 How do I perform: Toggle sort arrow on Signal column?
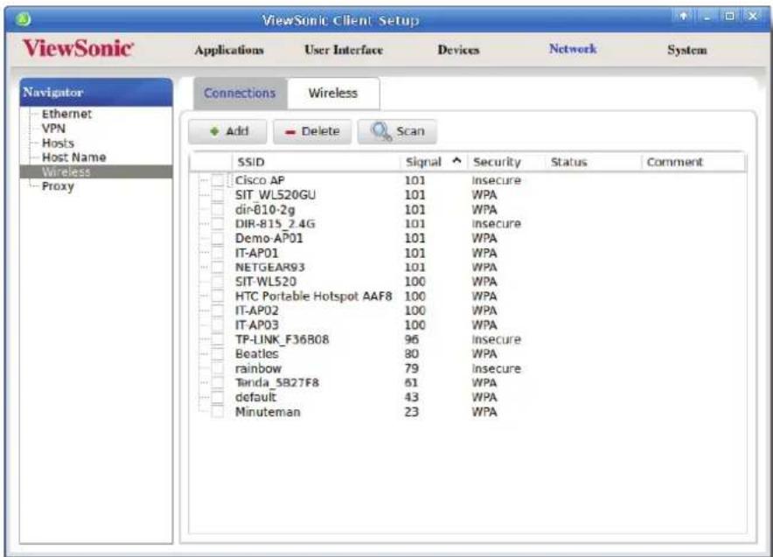(x=457, y=161)
